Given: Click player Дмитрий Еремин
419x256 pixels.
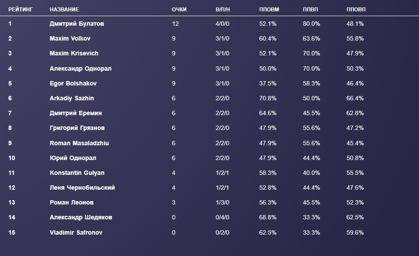Looking at the screenshot, I should point(76,113).
